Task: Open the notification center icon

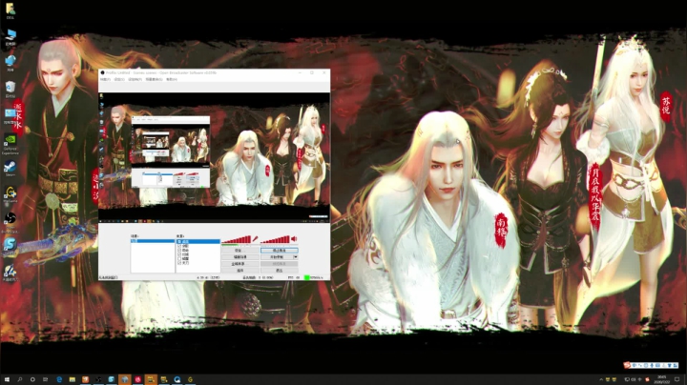Action: (x=677, y=379)
